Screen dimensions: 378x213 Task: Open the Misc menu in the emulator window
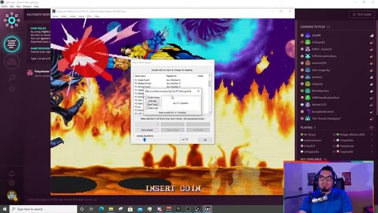coord(89,17)
